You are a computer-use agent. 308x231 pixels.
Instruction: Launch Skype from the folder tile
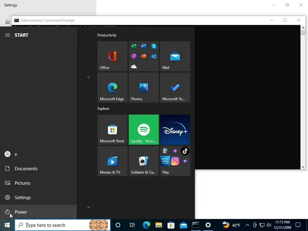tap(154, 46)
